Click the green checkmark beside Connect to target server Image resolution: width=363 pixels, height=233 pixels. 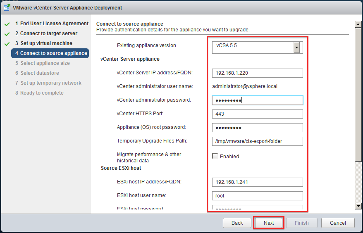tap(7, 34)
